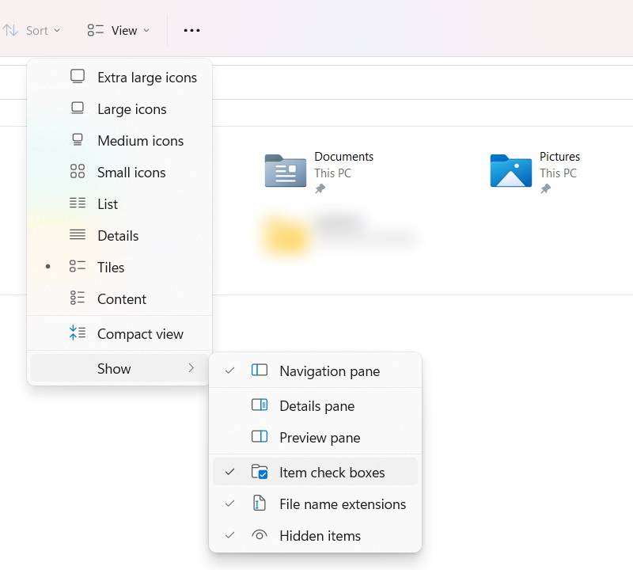Toggle the Navigation pane visibility
The height and width of the screenshot is (570, 633).
(329, 370)
